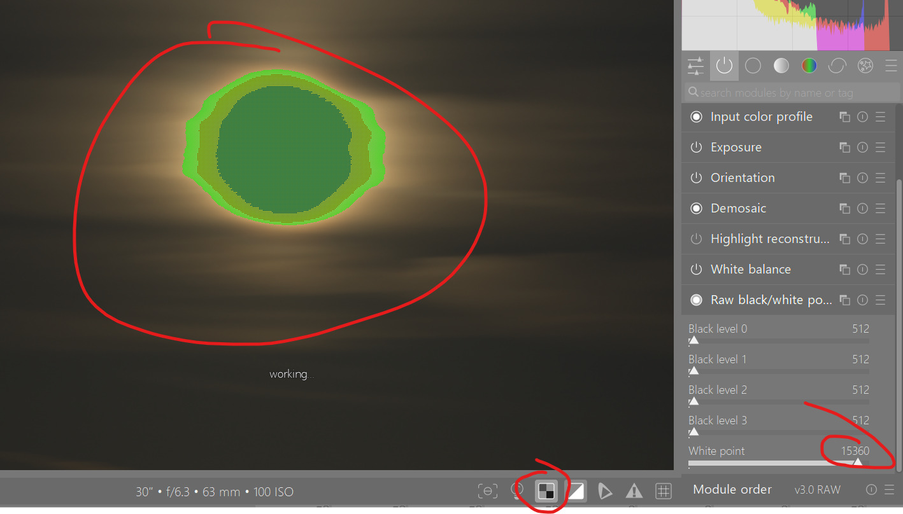Open Raw black/white point presets menu
The image size is (903, 514).
[x=881, y=300]
